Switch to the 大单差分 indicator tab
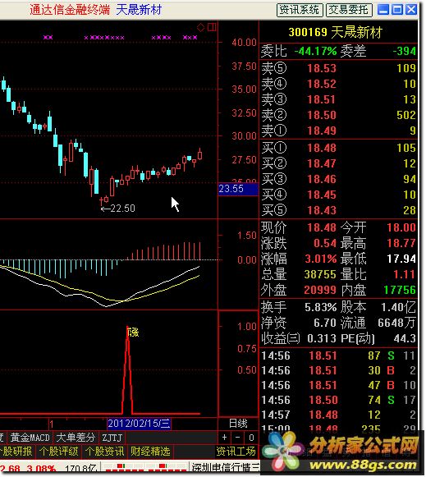This screenshot has width=426, height=477. [76, 438]
